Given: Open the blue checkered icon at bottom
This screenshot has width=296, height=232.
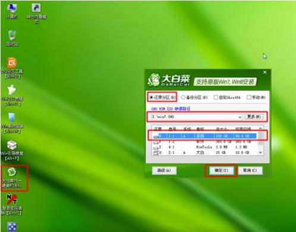Looking at the screenshot, I should pos(12,227).
